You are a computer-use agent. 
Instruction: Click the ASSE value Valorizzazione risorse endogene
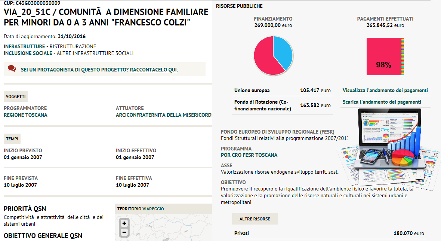tap(280, 172)
